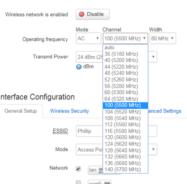Toggle the lan network checkbox
This screenshot has height=184, width=187.
click(x=78, y=169)
